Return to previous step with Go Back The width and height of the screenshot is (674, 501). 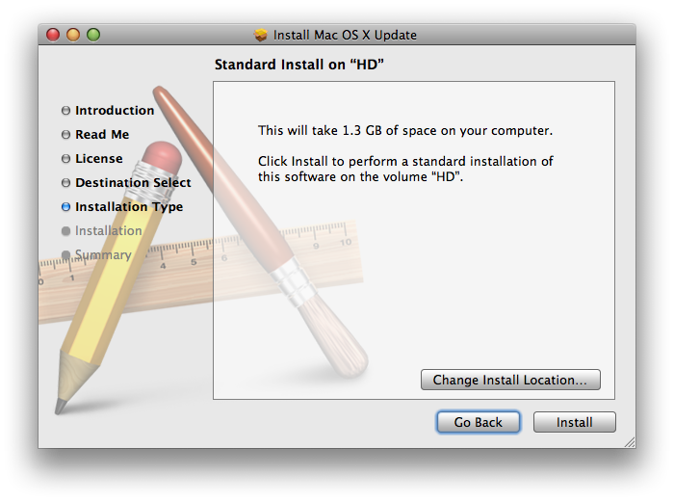tap(478, 422)
